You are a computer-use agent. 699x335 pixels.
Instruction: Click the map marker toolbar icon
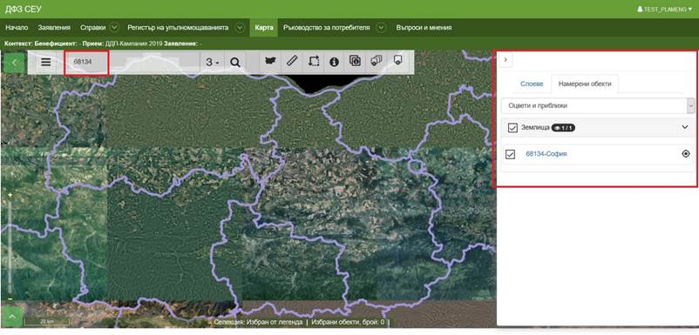pyautogui.click(x=397, y=61)
